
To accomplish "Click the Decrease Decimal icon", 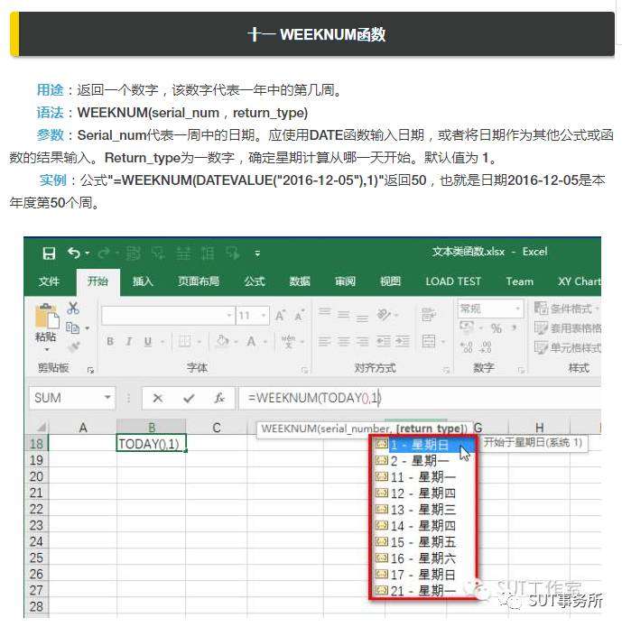I will pos(486,346).
